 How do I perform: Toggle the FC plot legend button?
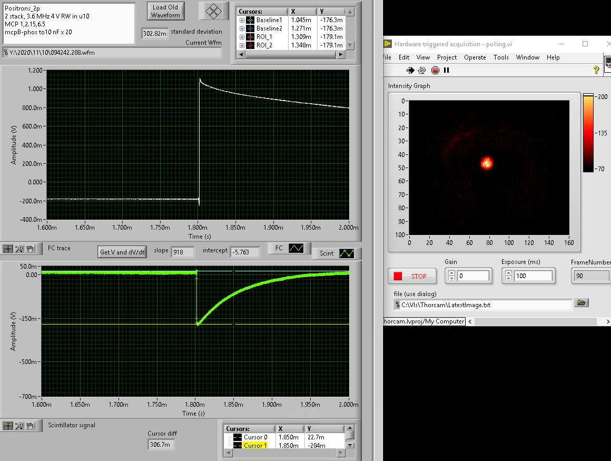pos(296,248)
